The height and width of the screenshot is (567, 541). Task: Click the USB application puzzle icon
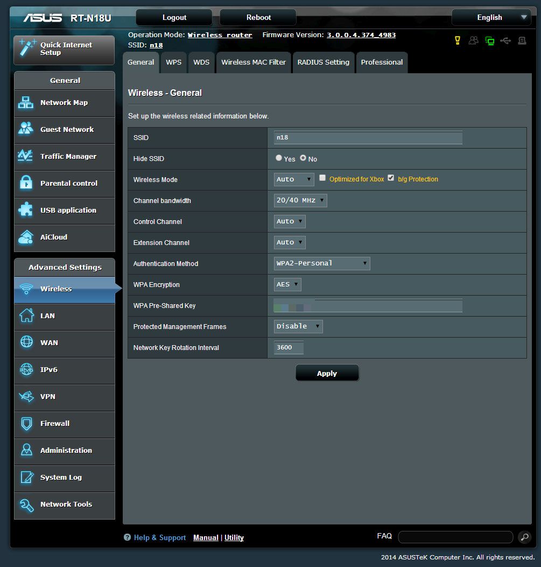pyautogui.click(x=26, y=211)
